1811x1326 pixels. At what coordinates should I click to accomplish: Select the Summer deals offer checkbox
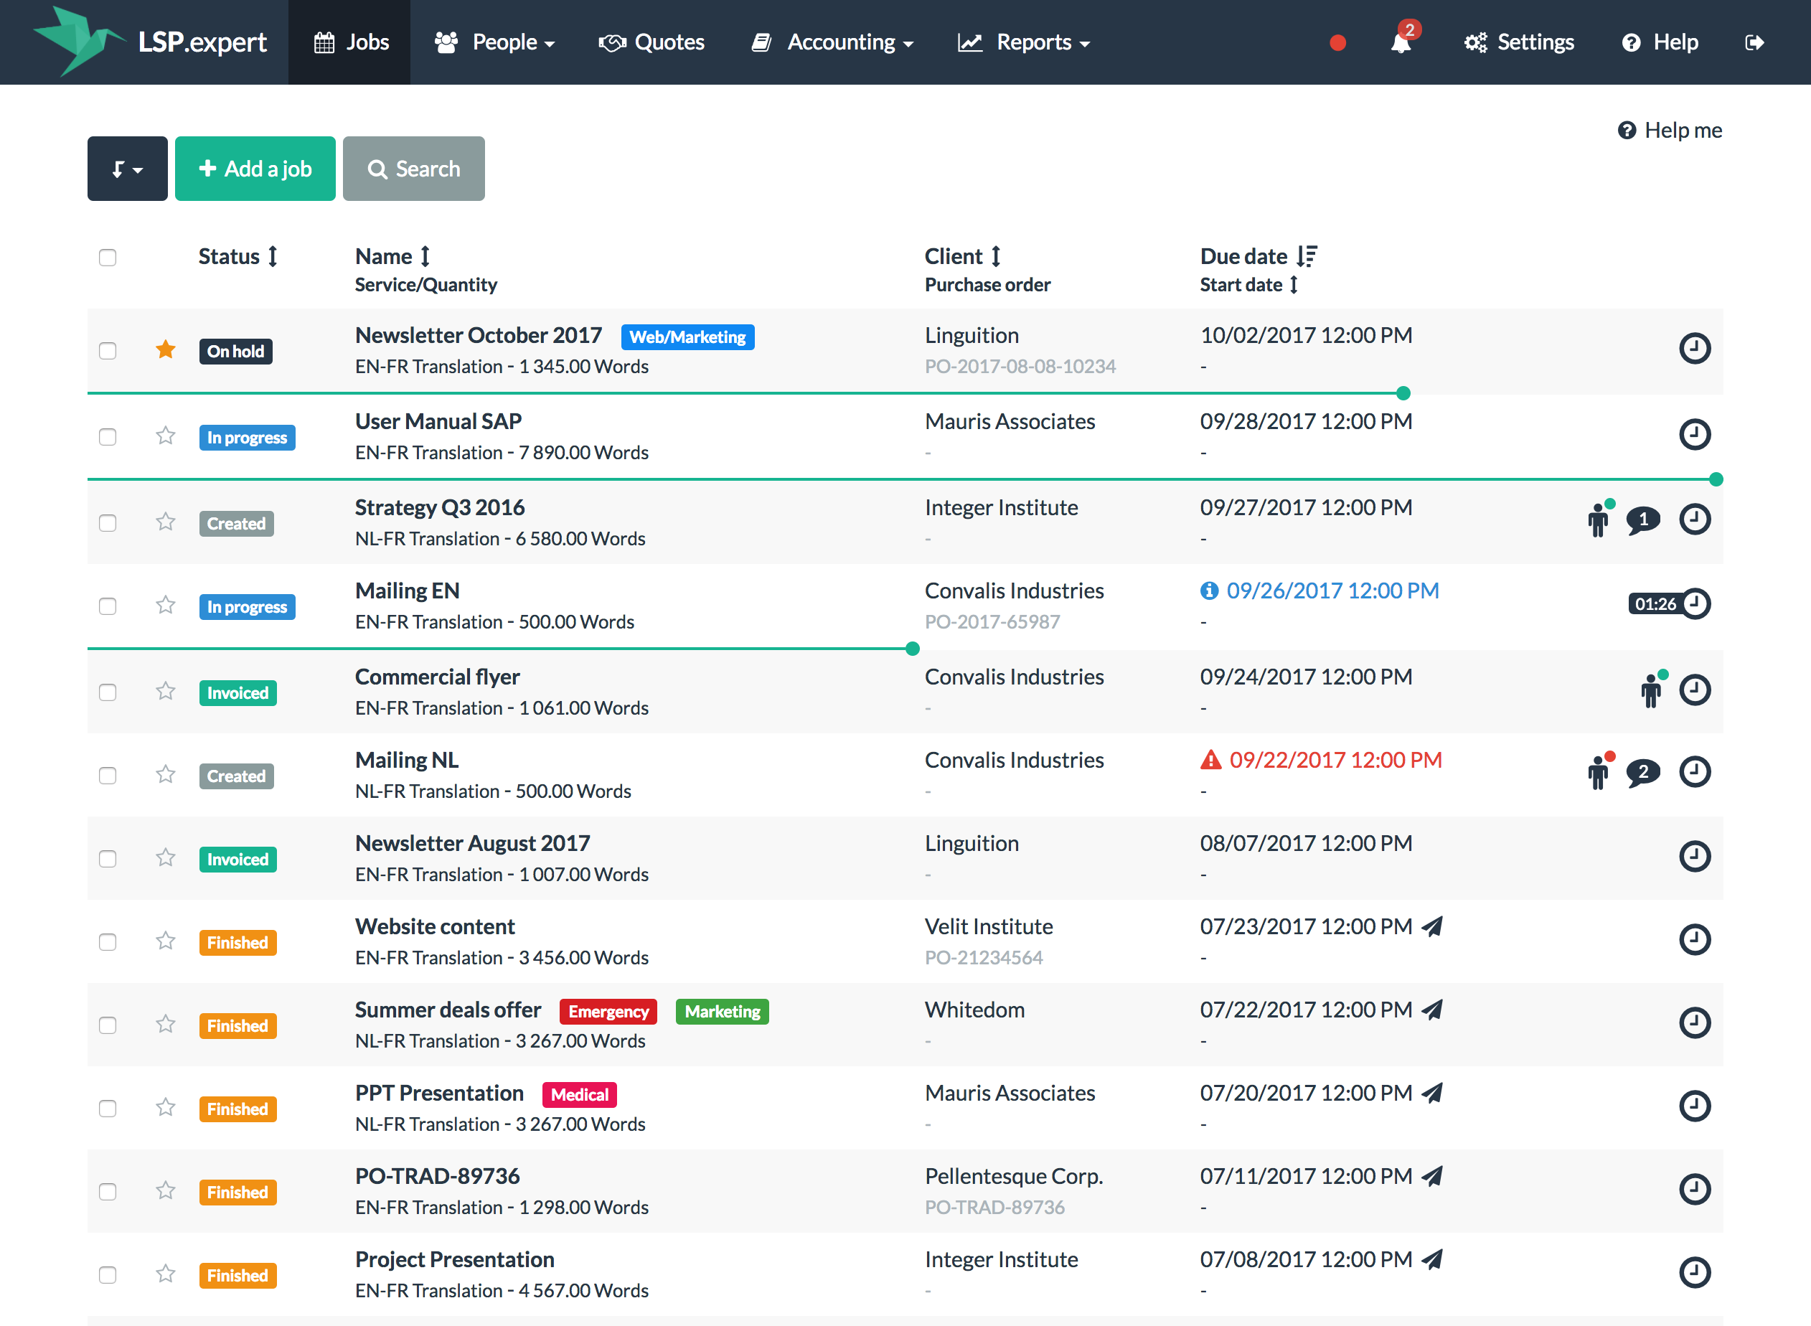coord(108,1025)
